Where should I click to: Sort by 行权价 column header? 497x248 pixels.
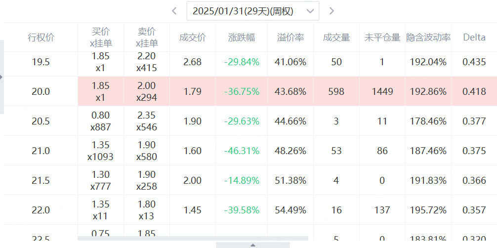point(41,38)
